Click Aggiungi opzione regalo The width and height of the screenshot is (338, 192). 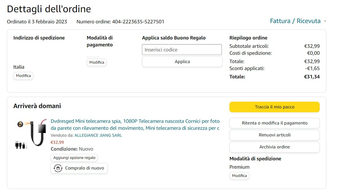point(74,158)
